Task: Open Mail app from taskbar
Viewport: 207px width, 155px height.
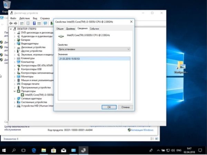Action: point(63,151)
